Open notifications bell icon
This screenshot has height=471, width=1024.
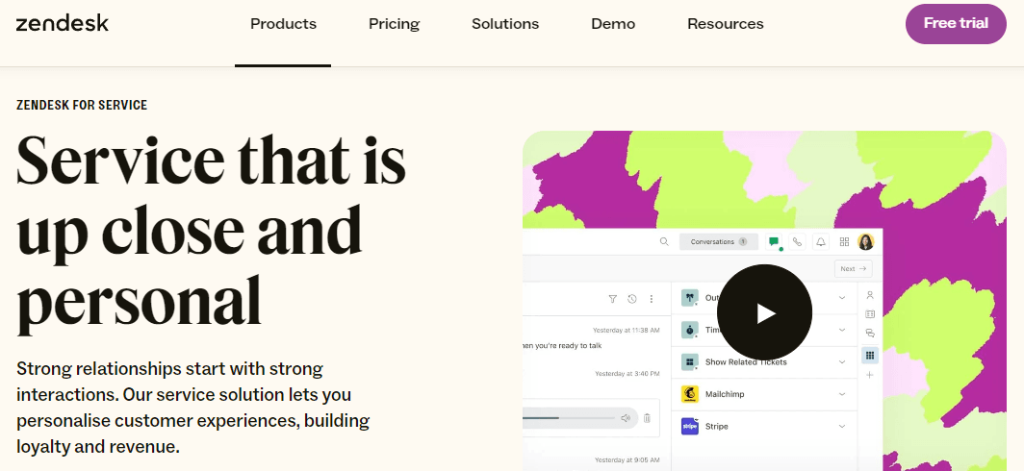point(821,242)
